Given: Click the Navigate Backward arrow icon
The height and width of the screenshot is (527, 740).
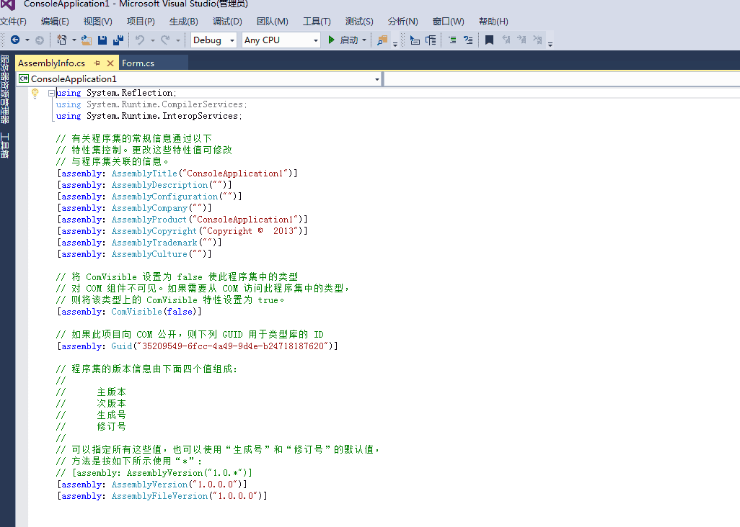Looking at the screenshot, I should (15, 40).
